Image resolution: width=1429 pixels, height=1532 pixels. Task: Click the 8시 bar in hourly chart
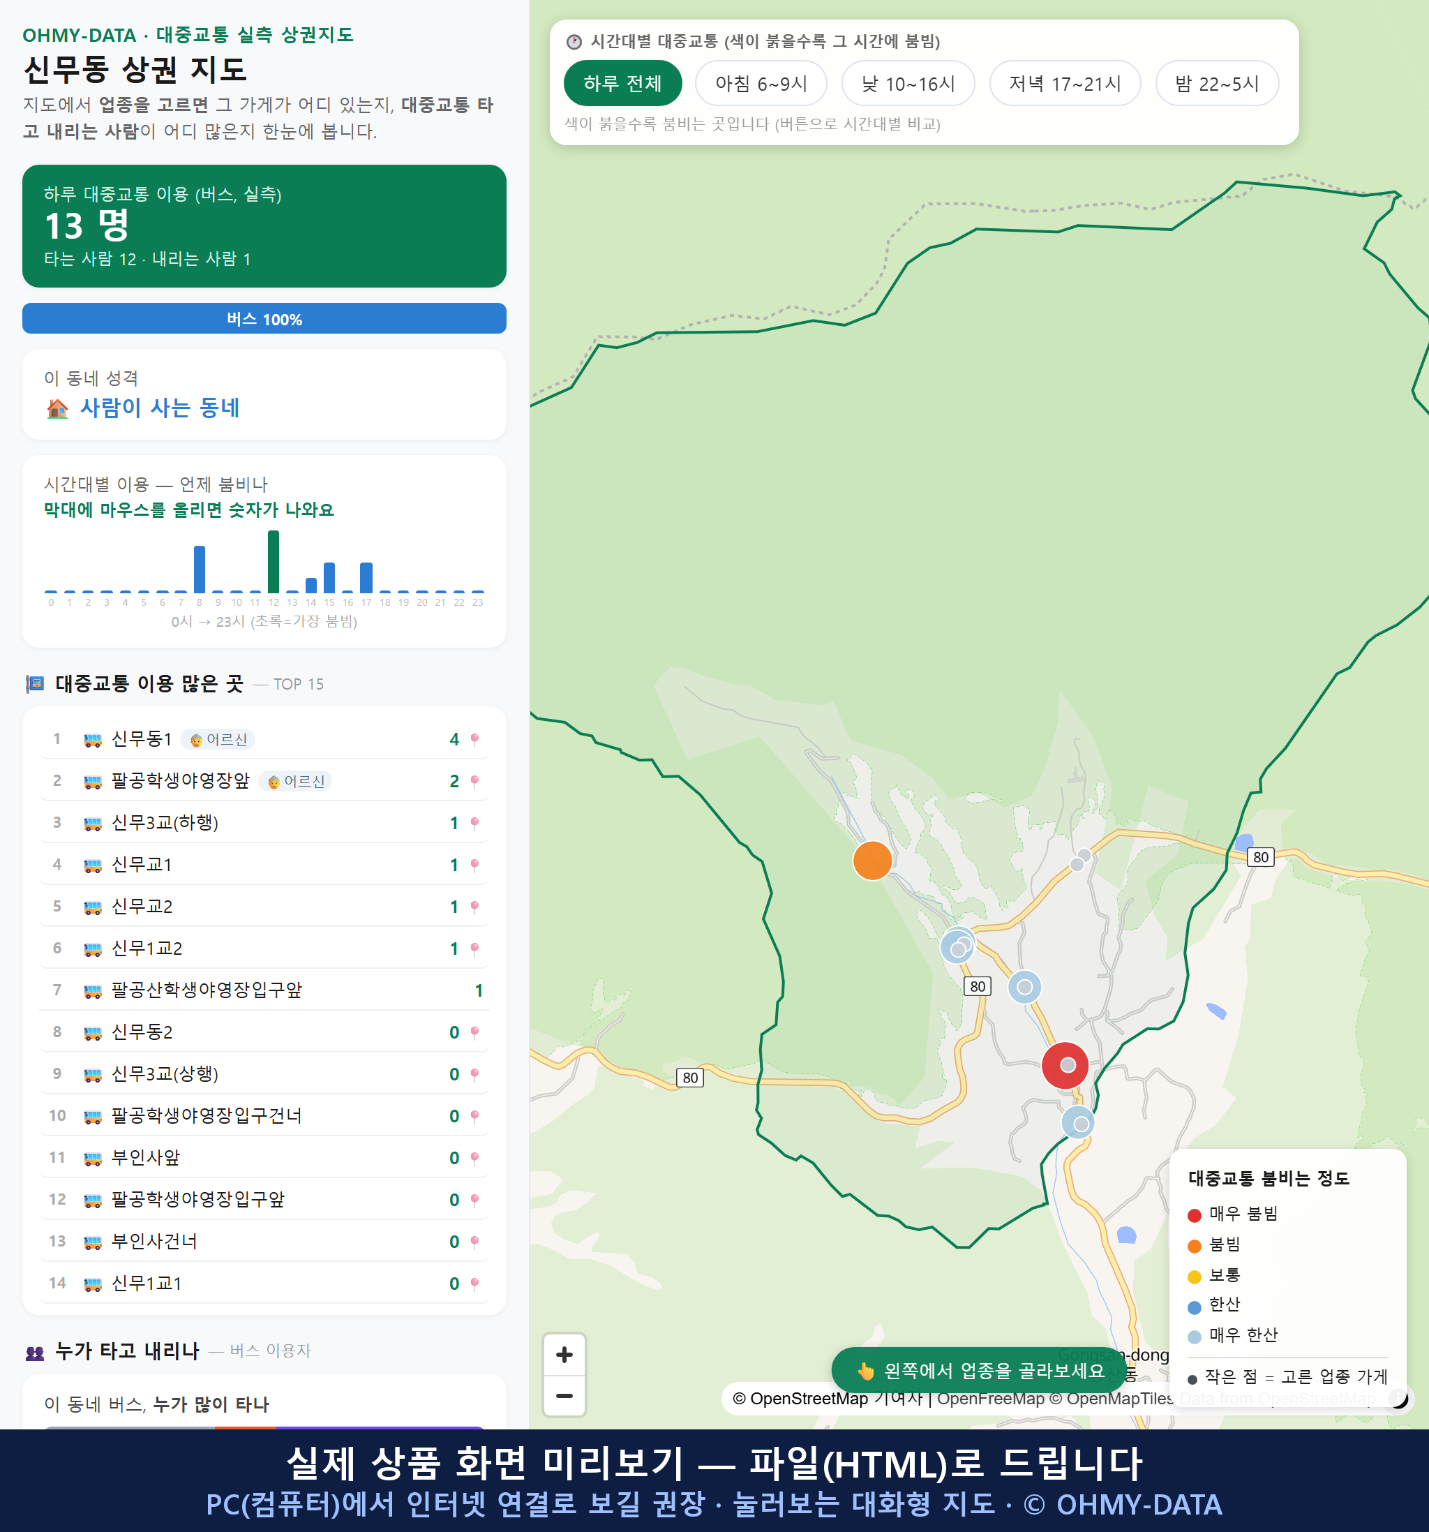pos(200,570)
